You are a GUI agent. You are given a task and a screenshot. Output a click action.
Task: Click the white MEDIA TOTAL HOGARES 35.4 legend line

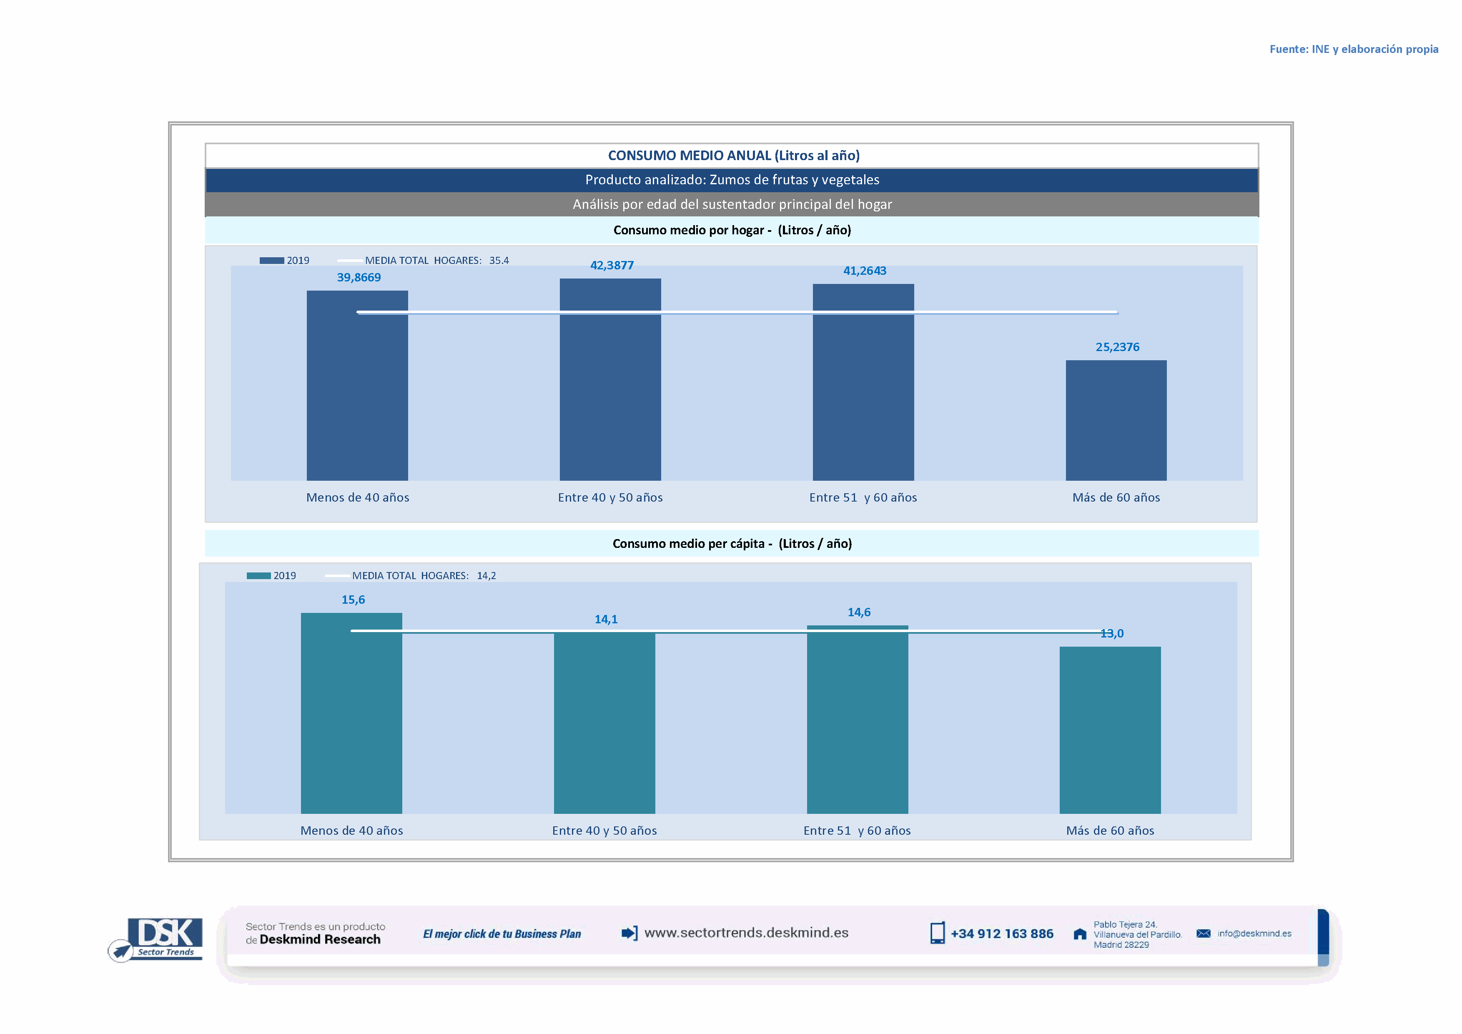click(x=350, y=261)
